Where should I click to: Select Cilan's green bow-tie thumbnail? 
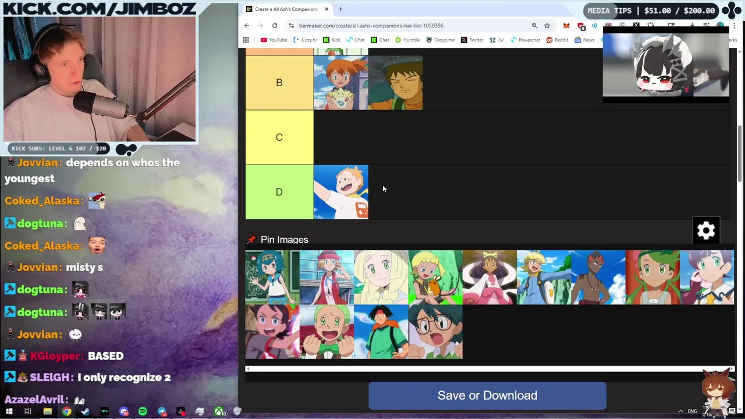pyautogui.click(x=327, y=332)
